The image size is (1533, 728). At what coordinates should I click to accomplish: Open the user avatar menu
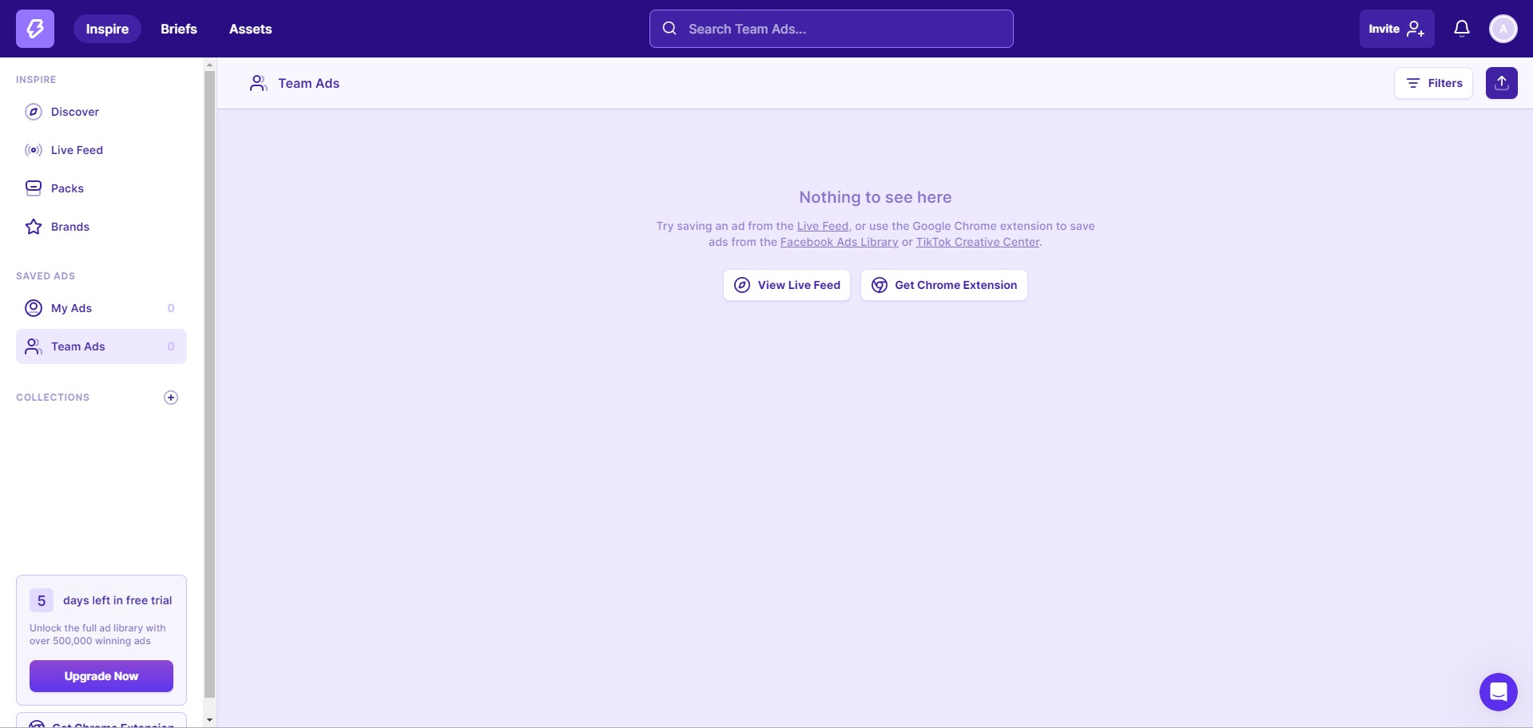pyautogui.click(x=1503, y=29)
